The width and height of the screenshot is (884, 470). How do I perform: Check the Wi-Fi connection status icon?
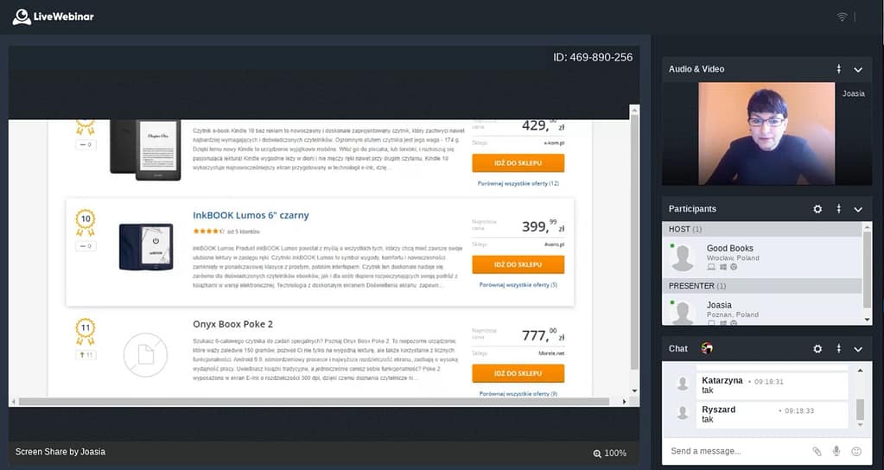[x=842, y=16]
